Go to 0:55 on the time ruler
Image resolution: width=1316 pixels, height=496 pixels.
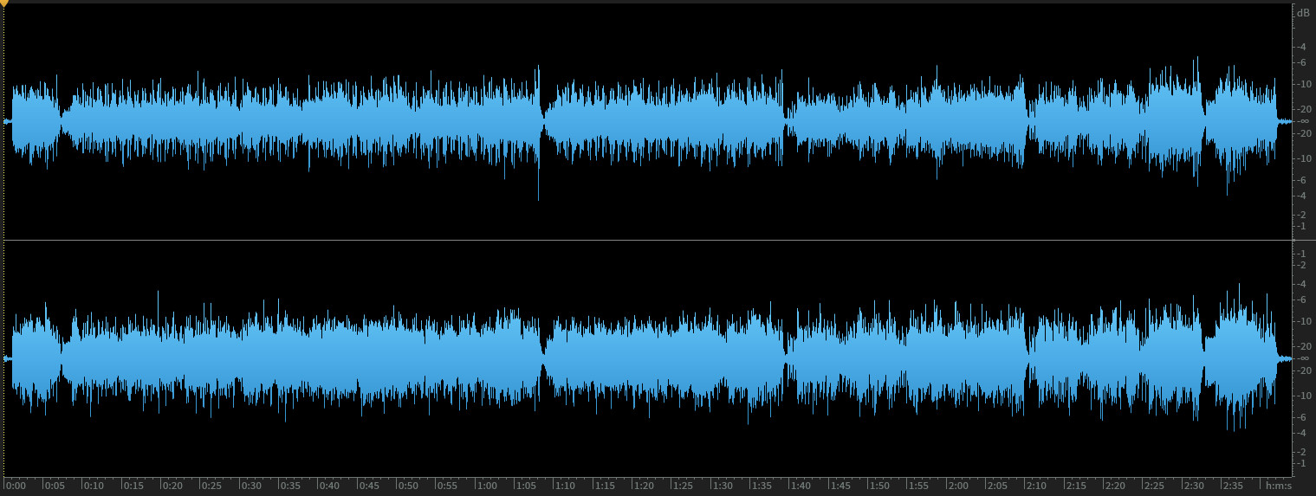pyautogui.click(x=448, y=486)
